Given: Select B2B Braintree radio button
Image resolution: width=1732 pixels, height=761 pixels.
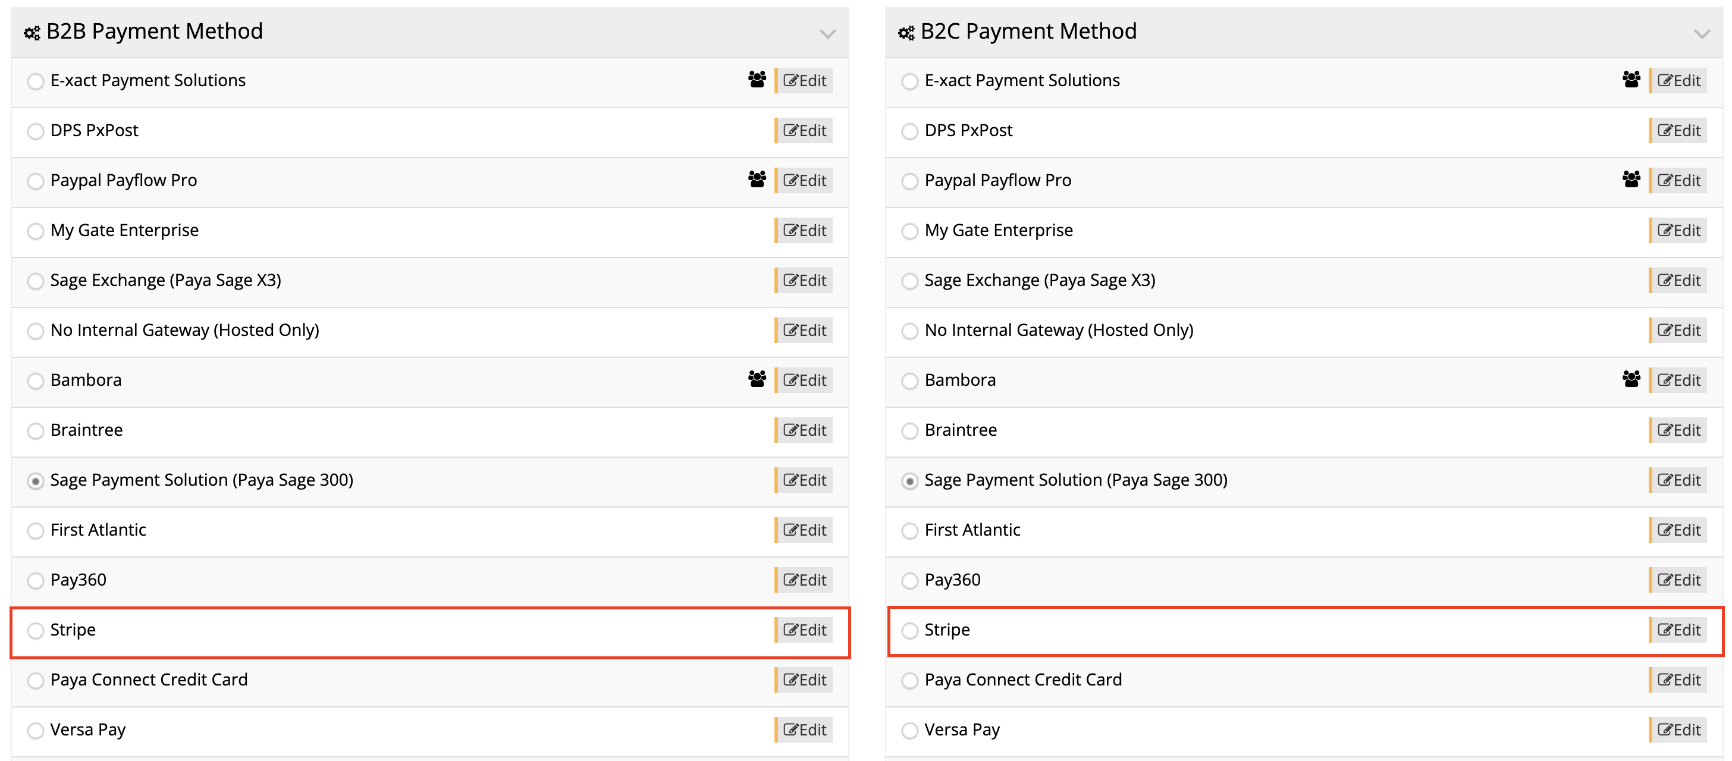Looking at the screenshot, I should click(36, 431).
